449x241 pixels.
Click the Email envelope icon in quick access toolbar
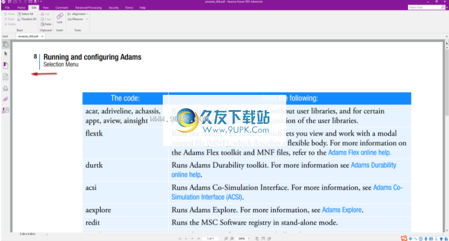click(x=31, y=2)
